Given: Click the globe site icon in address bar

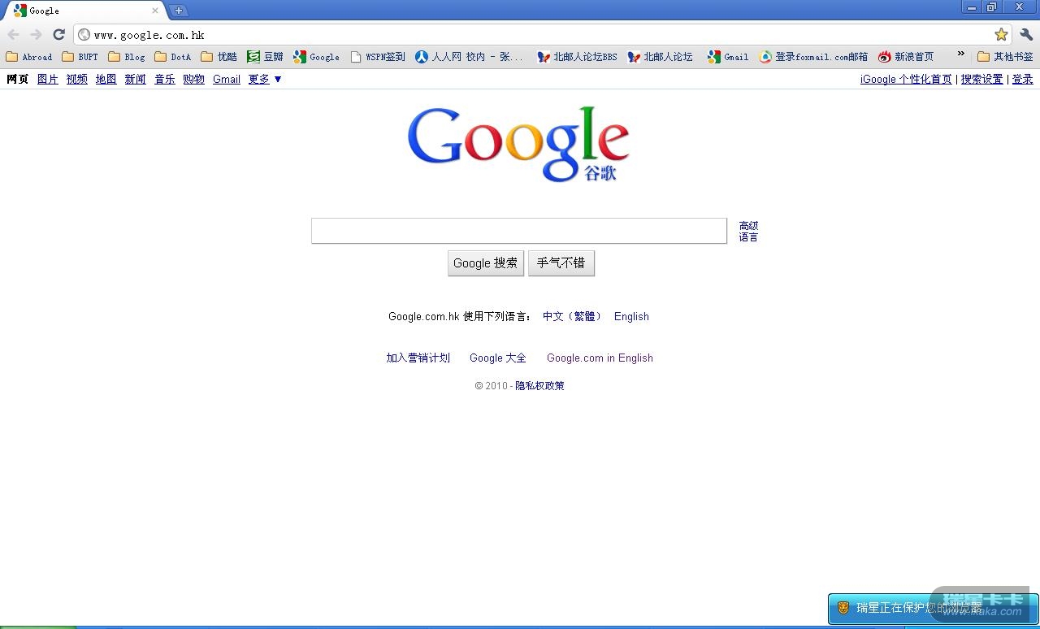Looking at the screenshot, I should (84, 35).
